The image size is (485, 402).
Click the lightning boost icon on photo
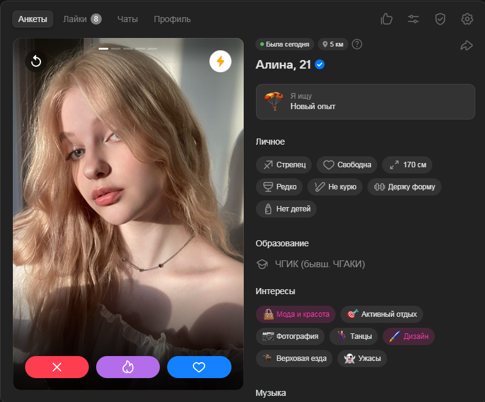tap(220, 61)
